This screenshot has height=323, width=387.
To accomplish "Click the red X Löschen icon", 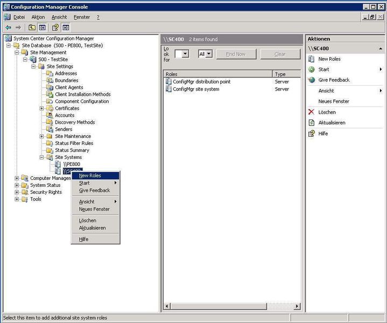I will point(312,112).
